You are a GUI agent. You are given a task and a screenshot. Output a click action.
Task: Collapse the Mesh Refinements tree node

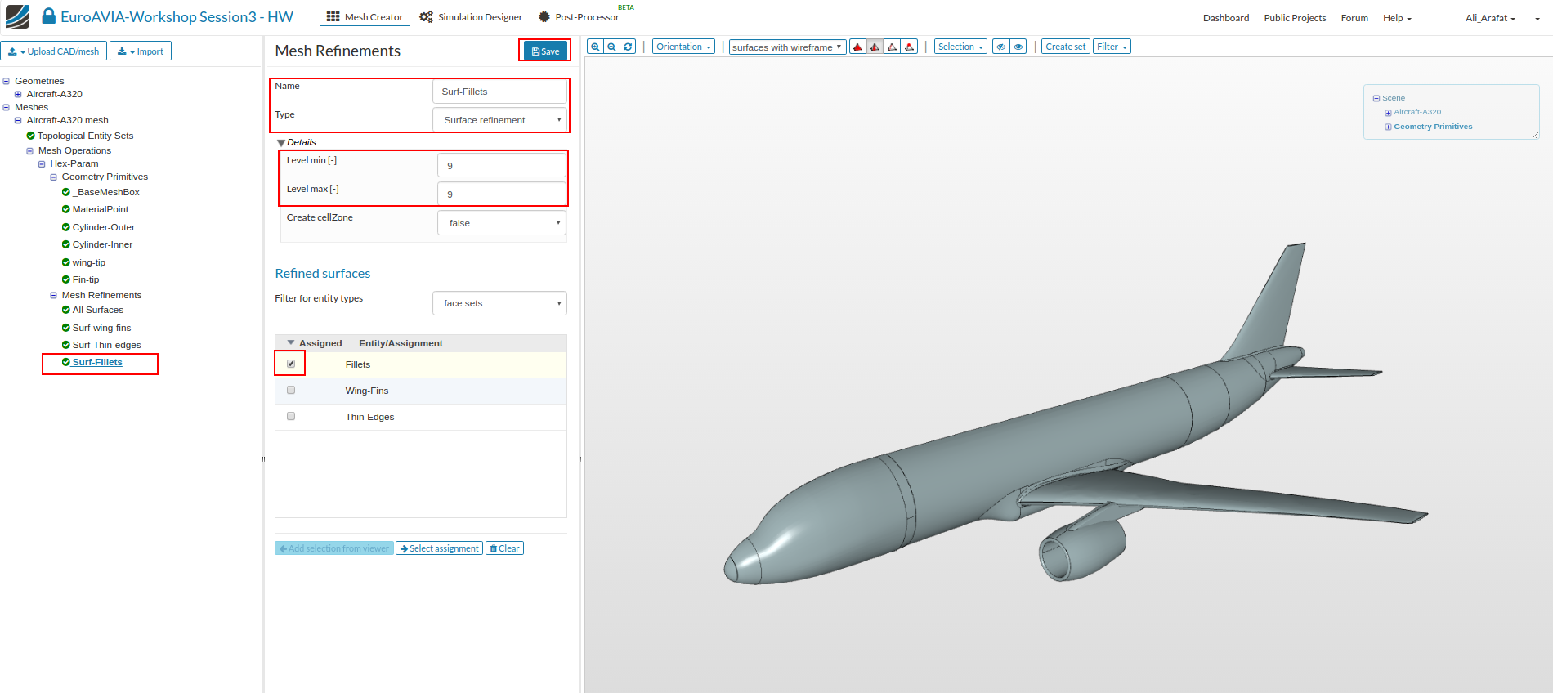tap(54, 296)
